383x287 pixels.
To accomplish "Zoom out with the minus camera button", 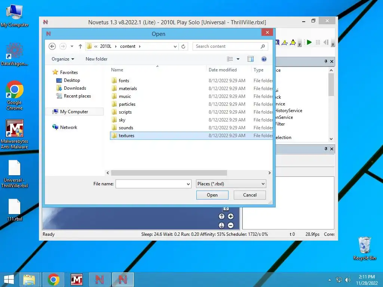I will click(x=230, y=225).
